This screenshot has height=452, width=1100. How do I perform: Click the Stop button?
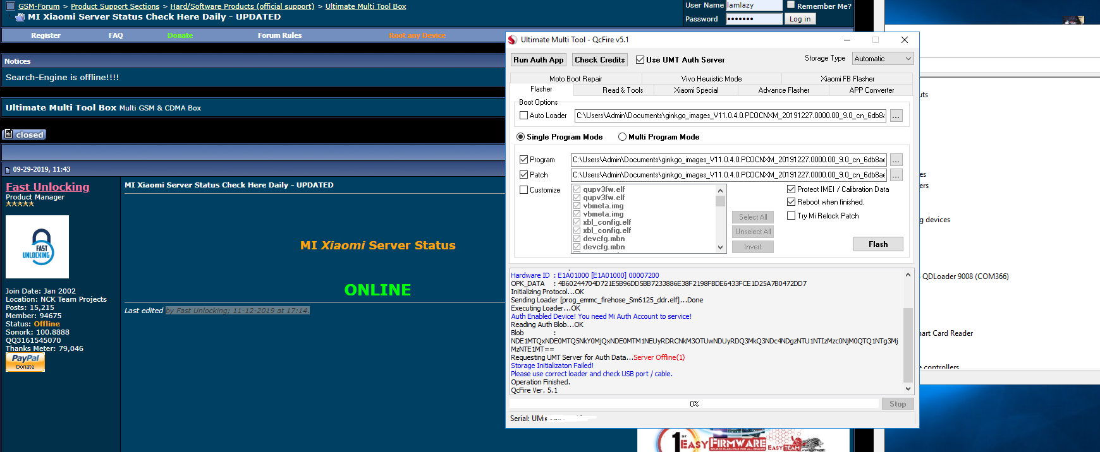pyautogui.click(x=898, y=404)
